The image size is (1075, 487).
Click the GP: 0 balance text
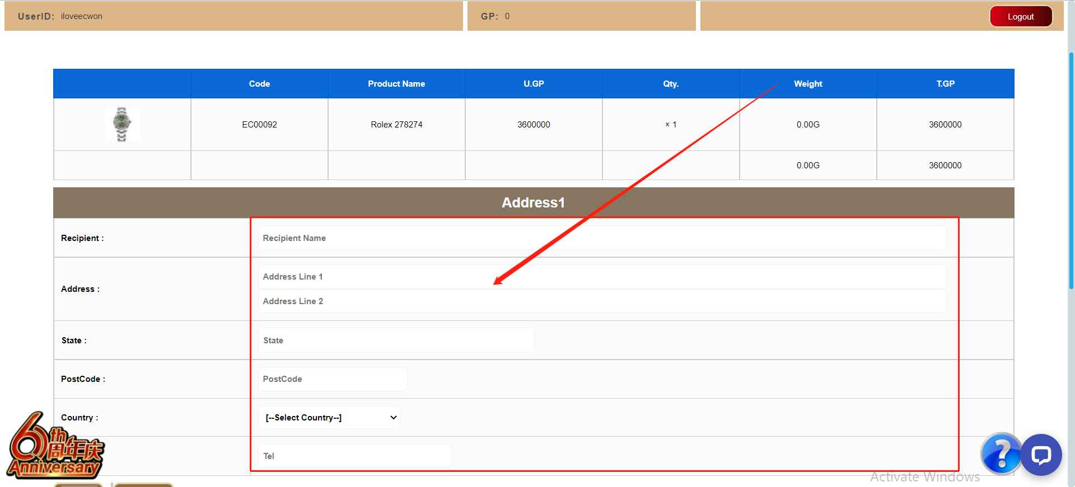point(496,16)
